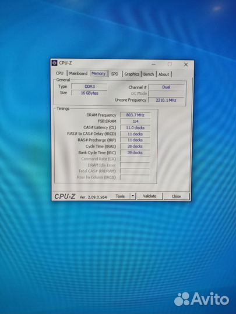Click the Bank Cycle Time (tRC) label
Image resolution: width=236 pixels, height=314 pixels.
(x=97, y=152)
